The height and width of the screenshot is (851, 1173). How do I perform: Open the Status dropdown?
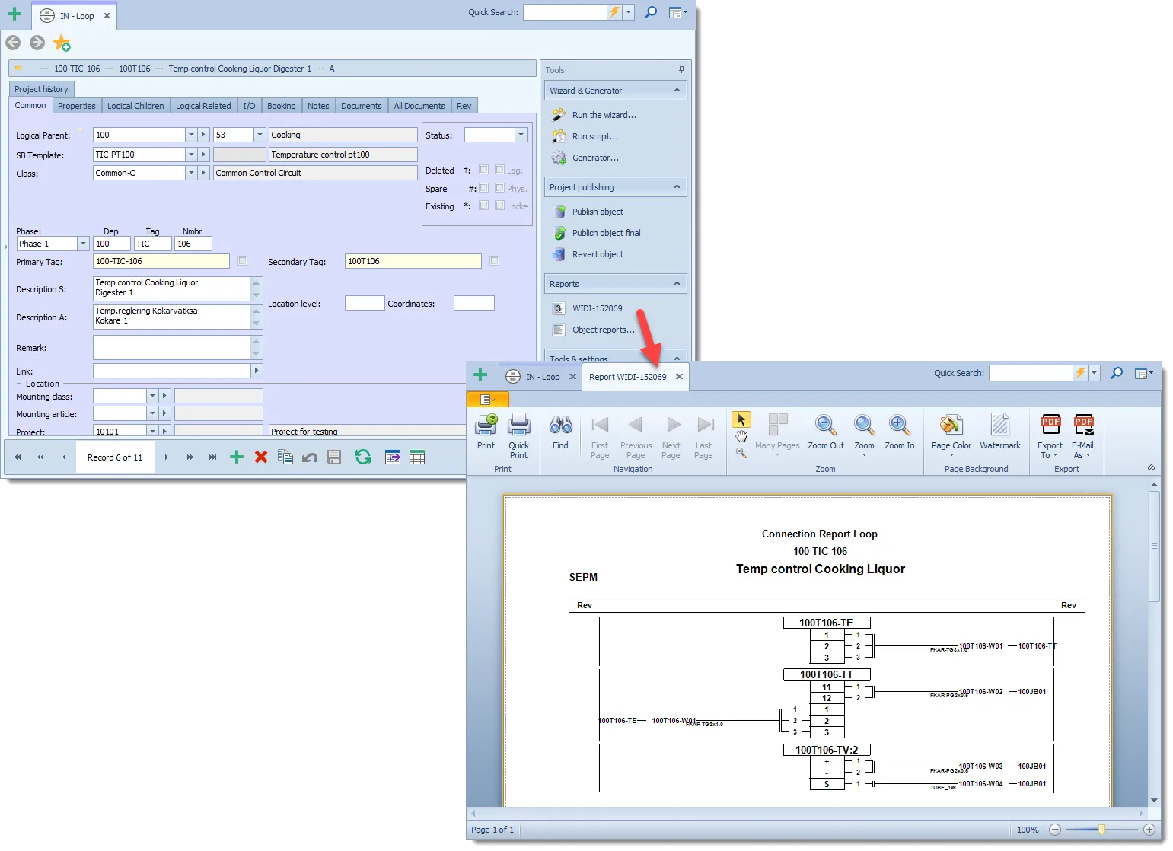click(x=521, y=135)
